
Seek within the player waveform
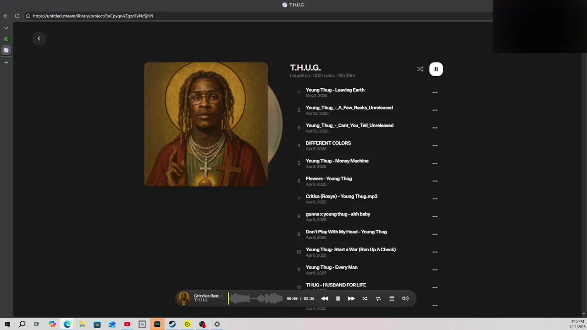tap(256, 298)
